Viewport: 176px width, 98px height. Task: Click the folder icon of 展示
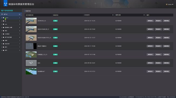(x=4, y=47)
